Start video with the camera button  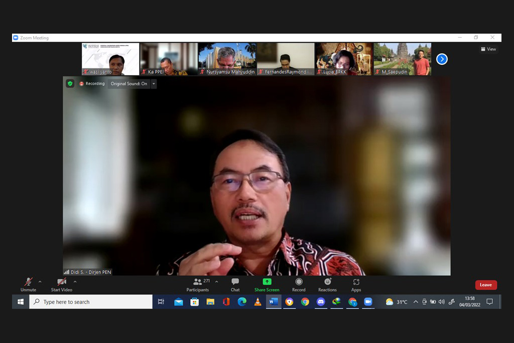(61, 284)
